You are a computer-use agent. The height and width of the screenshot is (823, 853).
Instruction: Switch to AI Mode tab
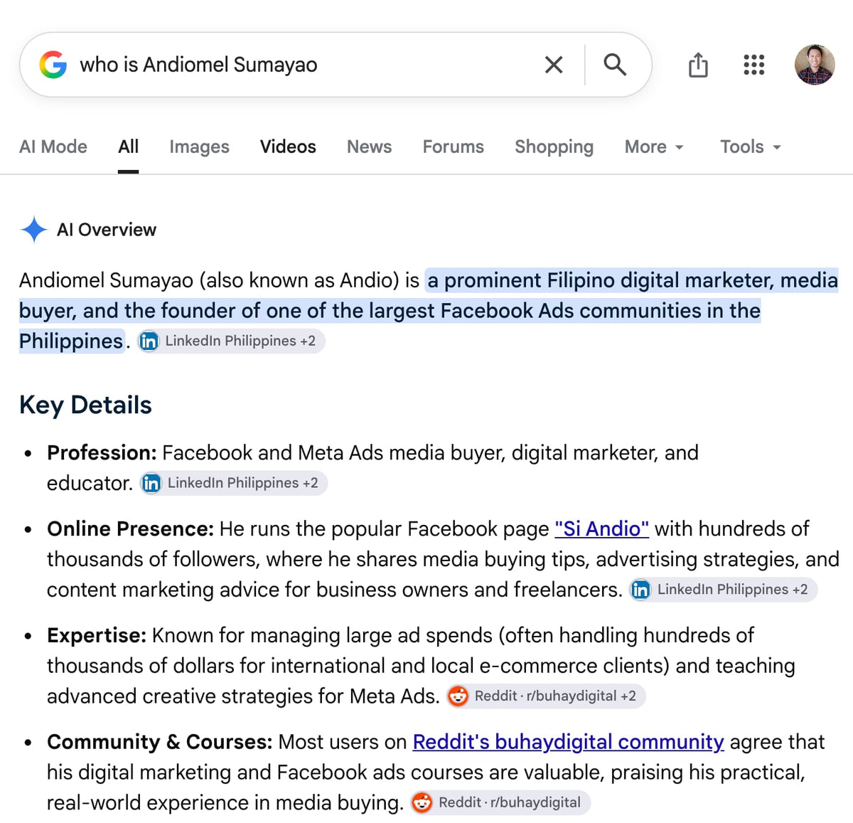click(x=53, y=147)
